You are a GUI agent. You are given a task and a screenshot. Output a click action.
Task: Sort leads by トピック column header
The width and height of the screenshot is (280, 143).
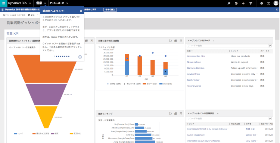pyautogui.click(x=234, y=51)
